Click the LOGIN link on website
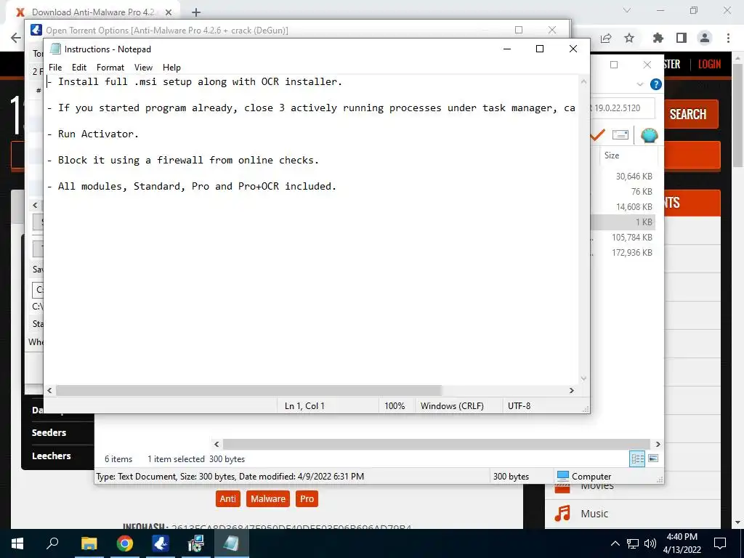This screenshot has width=744, height=558. tap(709, 64)
